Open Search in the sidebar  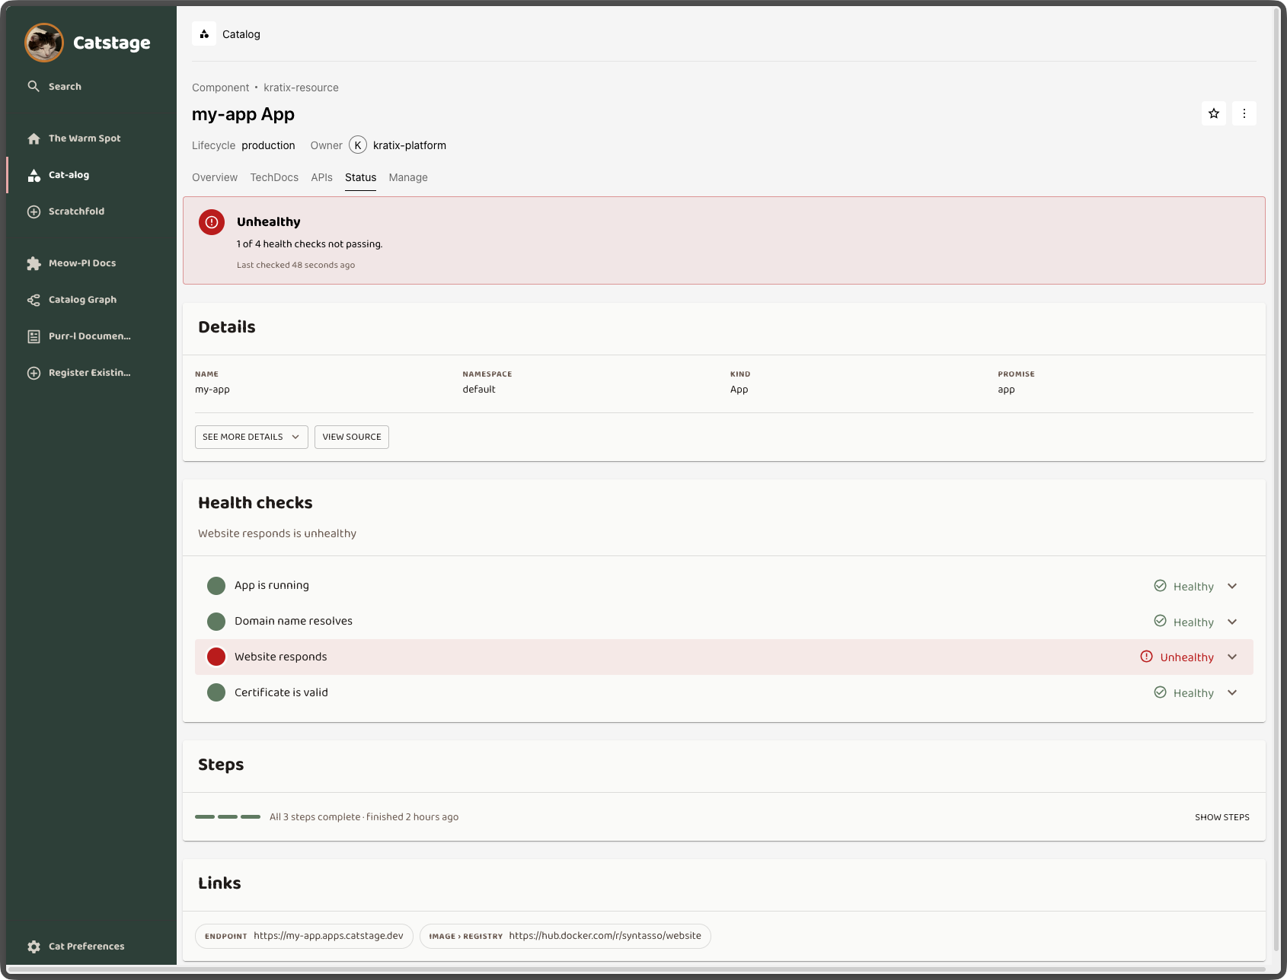pyautogui.click(x=55, y=87)
